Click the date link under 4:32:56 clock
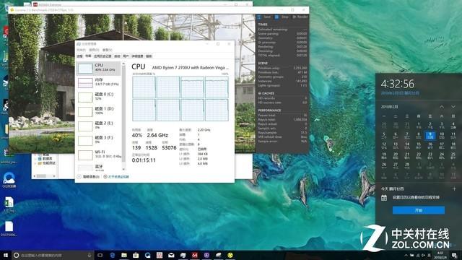This screenshot has width=462, height=260. [400, 93]
